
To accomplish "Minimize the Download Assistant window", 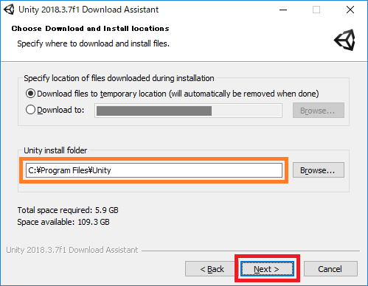I will pos(283,10).
